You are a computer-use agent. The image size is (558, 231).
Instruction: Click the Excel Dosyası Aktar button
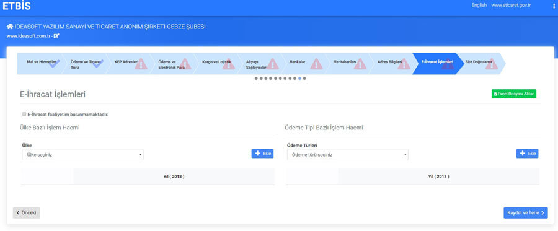click(514, 94)
